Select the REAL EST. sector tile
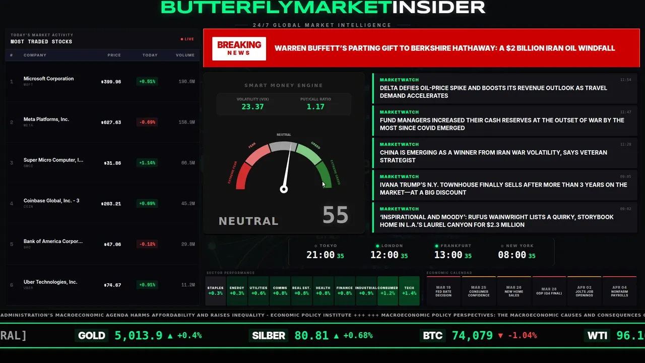 (x=301, y=291)
